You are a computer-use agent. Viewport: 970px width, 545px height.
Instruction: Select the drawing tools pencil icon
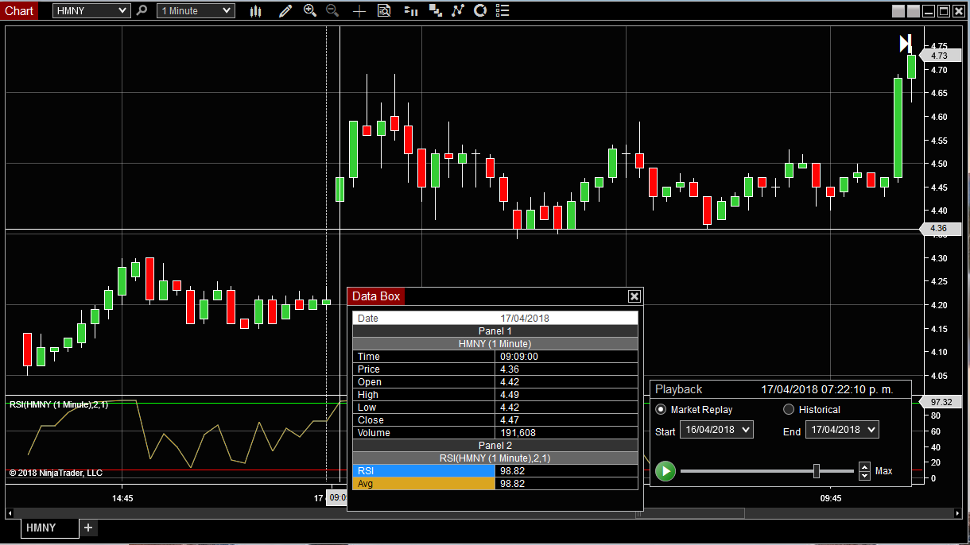pos(285,11)
